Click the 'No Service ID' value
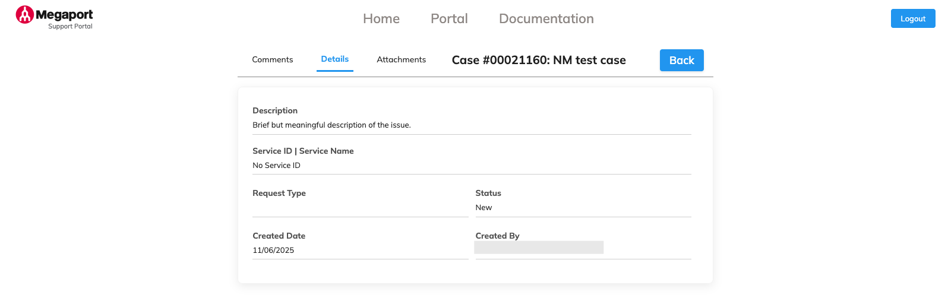The width and height of the screenshot is (948, 298). pyautogui.click(x=276, y=166)
